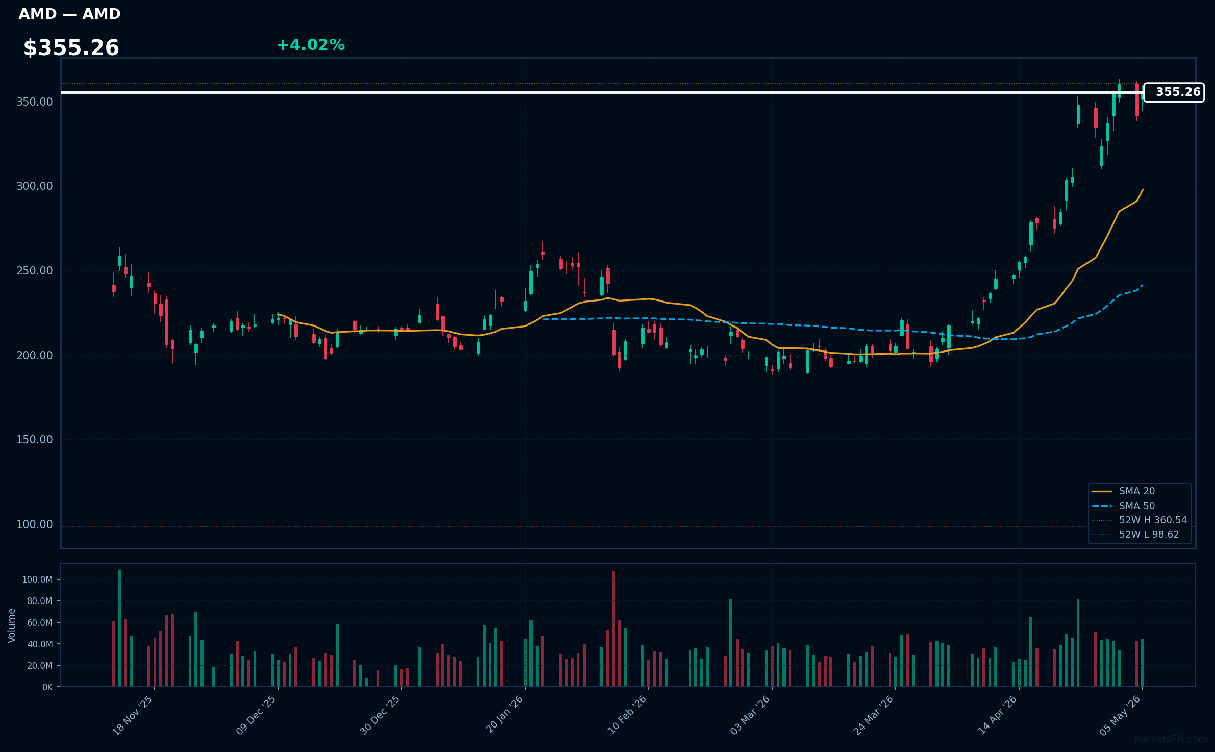Click the 350.00 price axis label

35,102
